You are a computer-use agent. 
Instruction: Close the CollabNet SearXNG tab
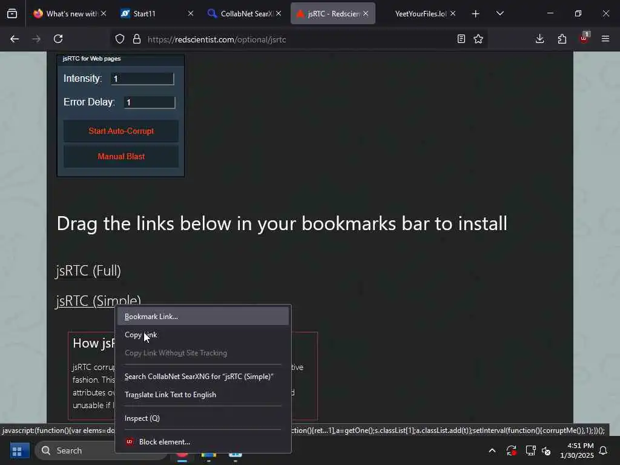click(279, 13)
